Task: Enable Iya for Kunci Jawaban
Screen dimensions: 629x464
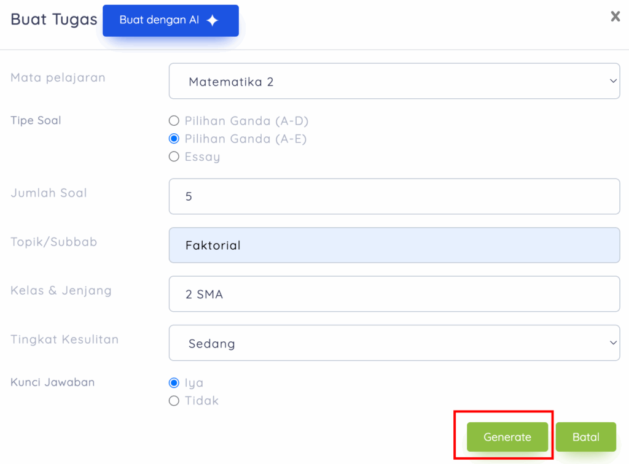Action: (x=174, y=382)
